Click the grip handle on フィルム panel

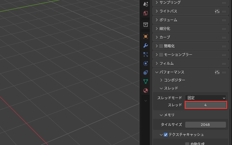224,63
